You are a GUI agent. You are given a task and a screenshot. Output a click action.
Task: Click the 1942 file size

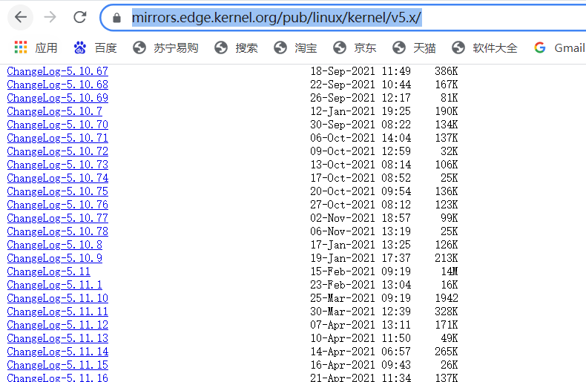(447, 298)
